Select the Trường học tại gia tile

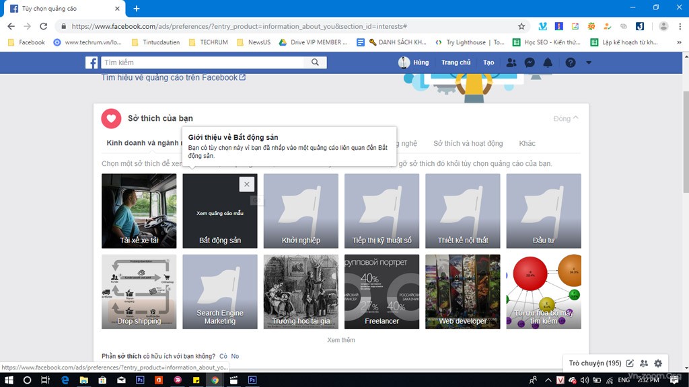click(x=301, y=292)
